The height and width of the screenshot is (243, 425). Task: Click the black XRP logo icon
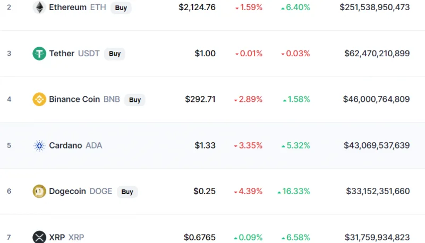coord(39,237)
